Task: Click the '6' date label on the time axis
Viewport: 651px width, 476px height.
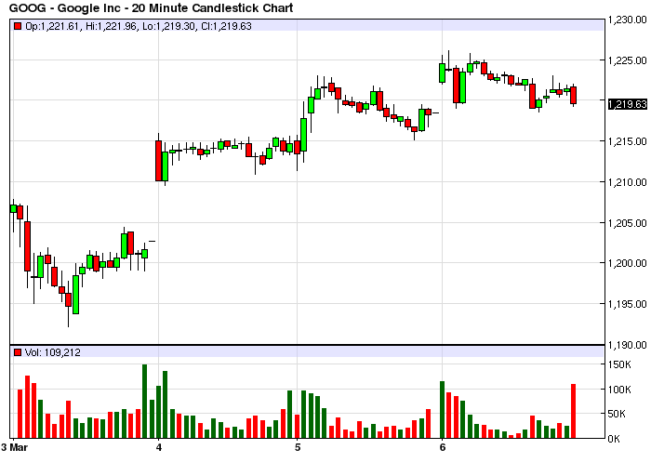Action: point(442,447)
